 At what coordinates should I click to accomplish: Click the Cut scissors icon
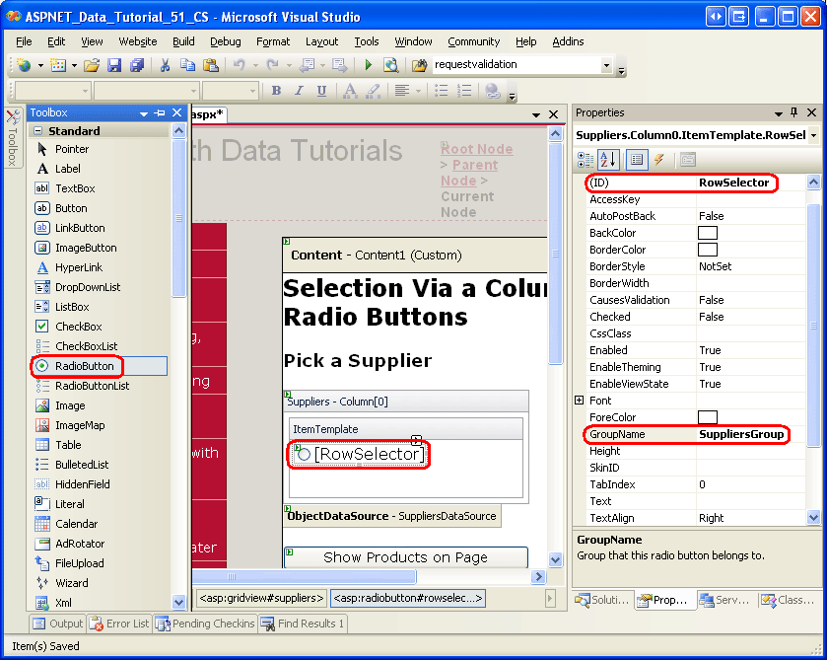pos(165,65)
